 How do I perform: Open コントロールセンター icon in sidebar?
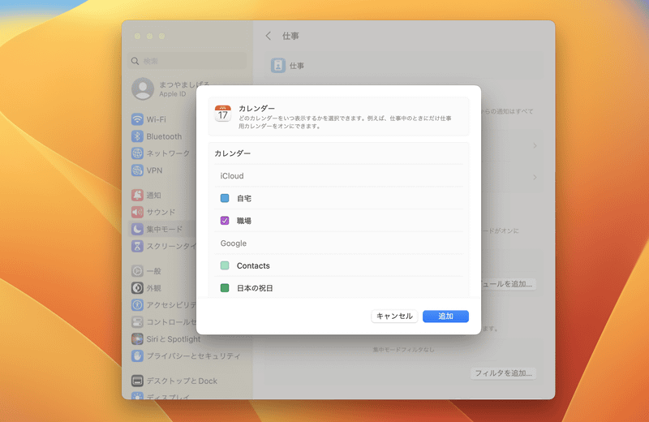tap(137, 322)
